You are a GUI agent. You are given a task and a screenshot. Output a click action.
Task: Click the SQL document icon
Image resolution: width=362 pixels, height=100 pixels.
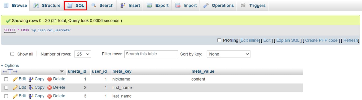pyautogui.click(x=70, y=6)
